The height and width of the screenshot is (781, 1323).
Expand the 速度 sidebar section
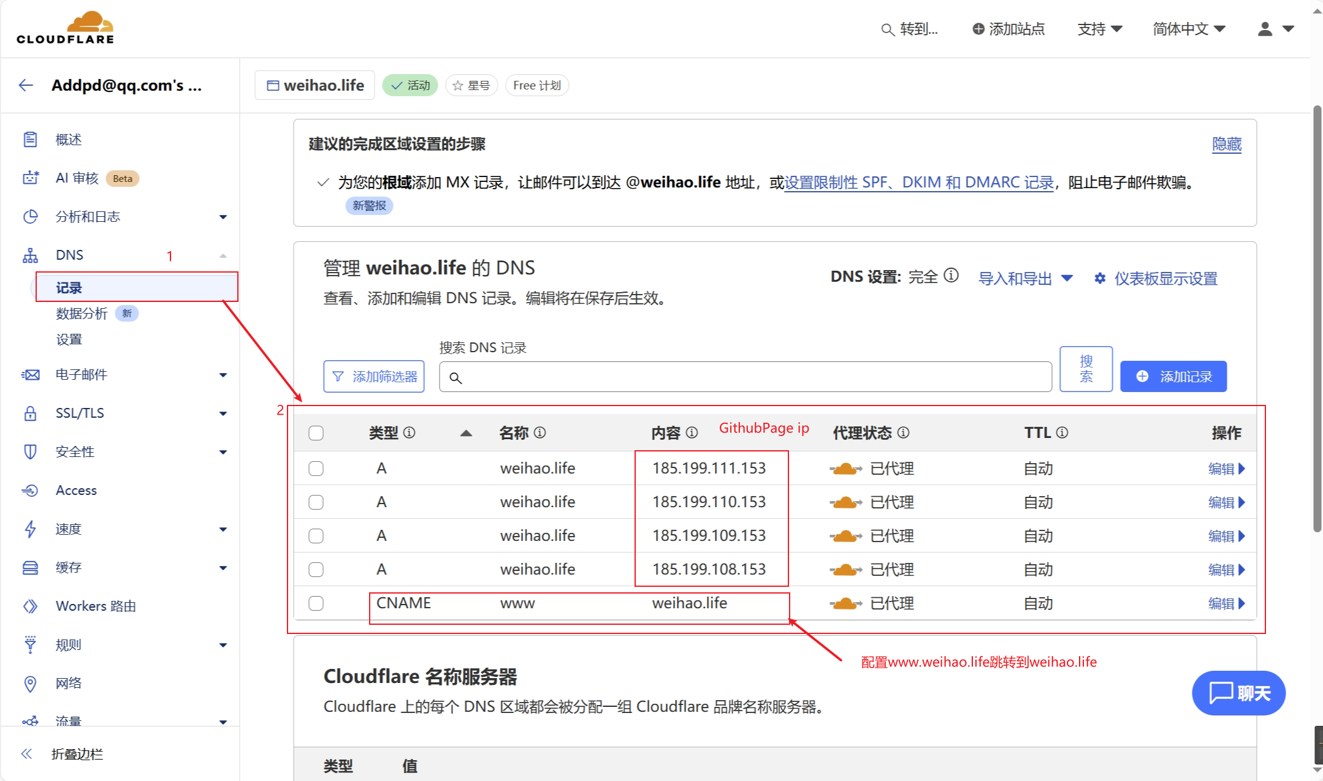coord(223,529)
